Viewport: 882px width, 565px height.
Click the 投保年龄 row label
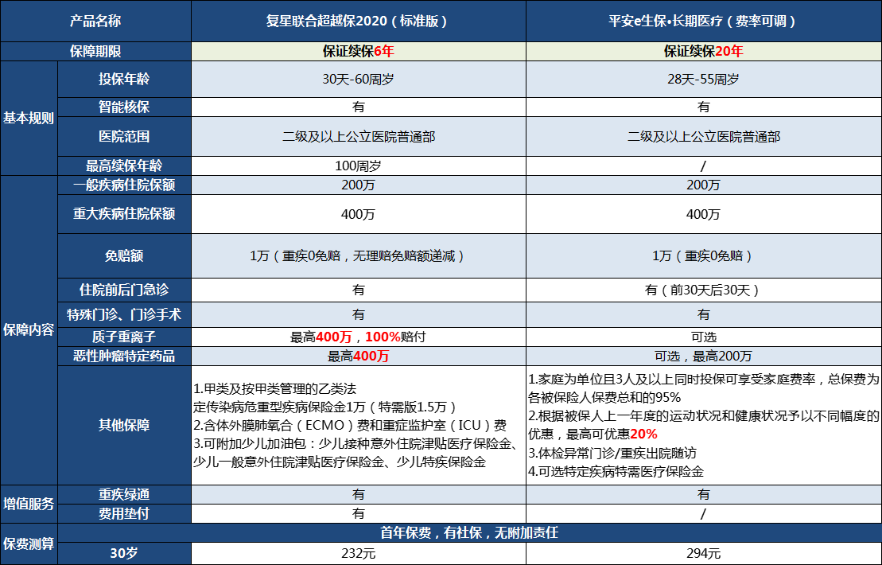click(x=124, y=79)
